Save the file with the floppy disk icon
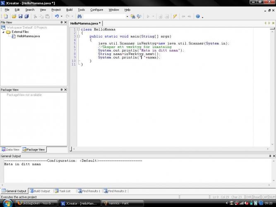 tap(20, 17)
